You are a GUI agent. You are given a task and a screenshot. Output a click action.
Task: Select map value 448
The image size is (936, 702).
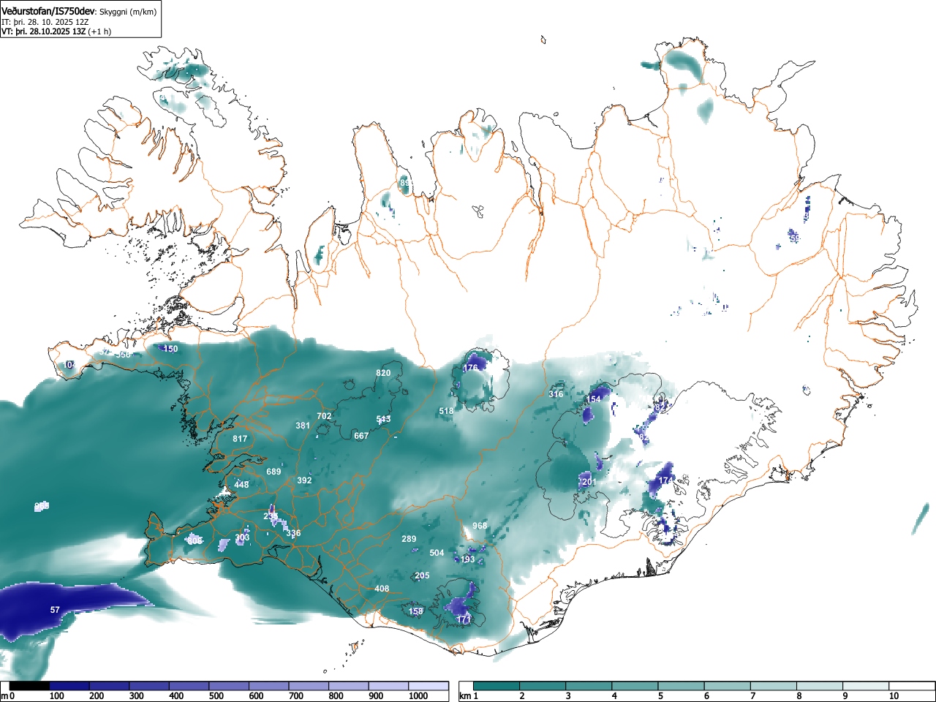(241, 485)
